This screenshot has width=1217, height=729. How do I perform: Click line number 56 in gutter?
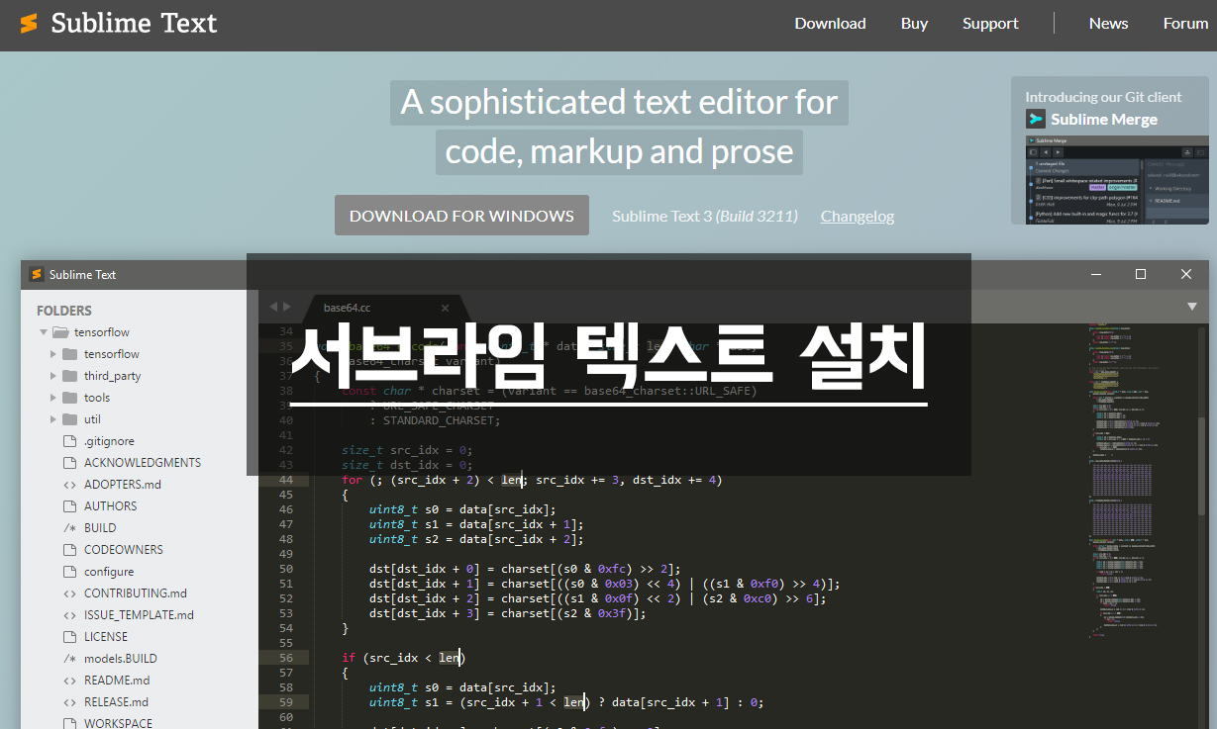[x=286, y=658]
